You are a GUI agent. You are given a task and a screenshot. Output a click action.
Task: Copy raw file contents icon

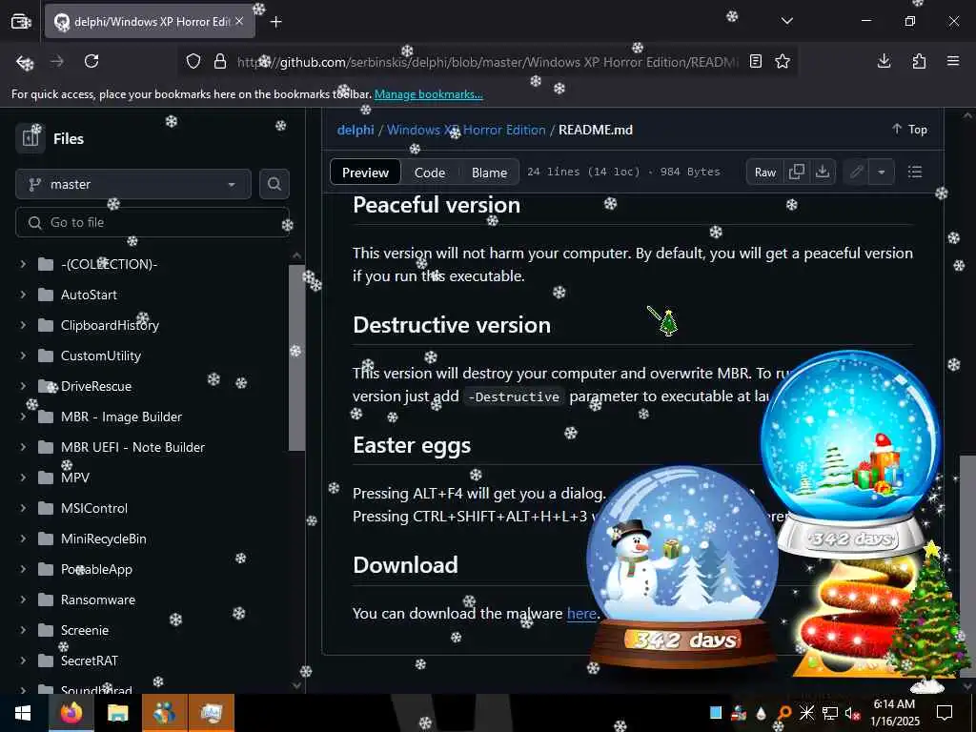point(796,172)
